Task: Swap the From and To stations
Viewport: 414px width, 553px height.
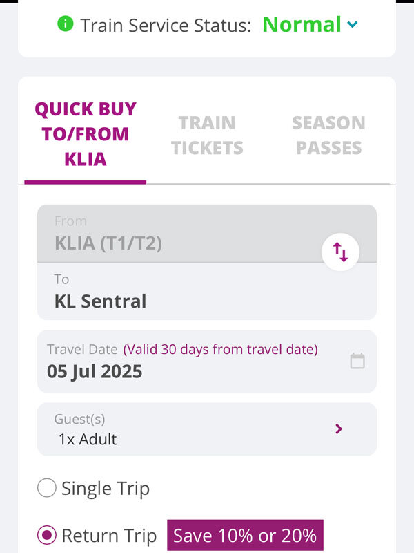Action: [x=340, y=252]
